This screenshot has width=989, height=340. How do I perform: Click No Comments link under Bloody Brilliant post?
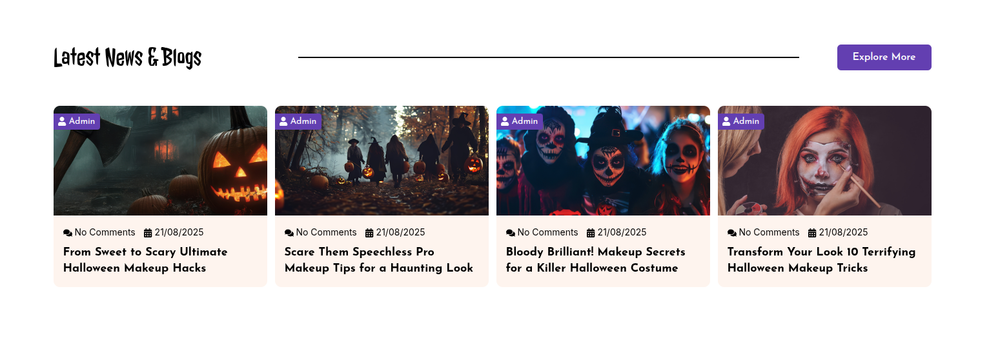(547, 233)
